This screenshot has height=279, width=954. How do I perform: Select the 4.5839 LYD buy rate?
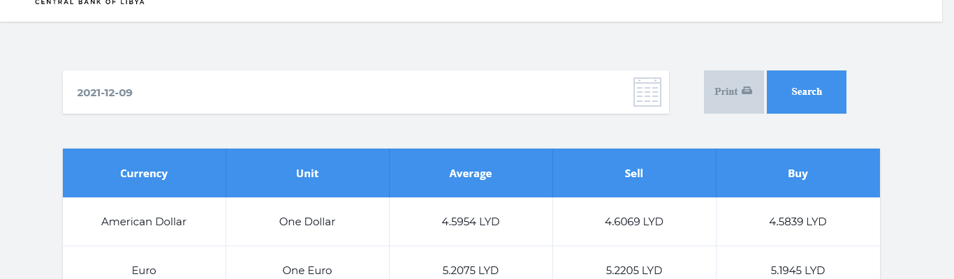[x=798, y=222]
